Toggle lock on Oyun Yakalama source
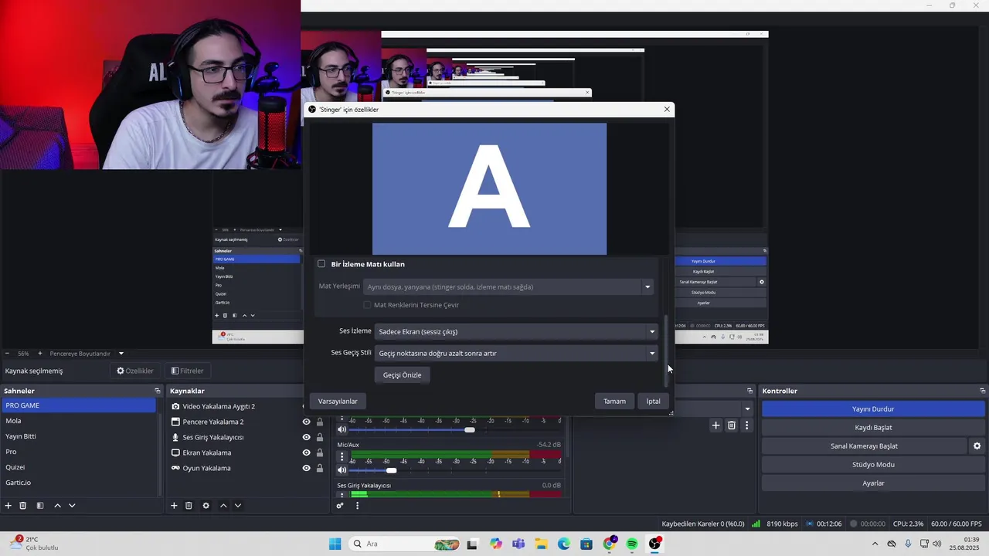The image size is (989, 556). (320, 468)
